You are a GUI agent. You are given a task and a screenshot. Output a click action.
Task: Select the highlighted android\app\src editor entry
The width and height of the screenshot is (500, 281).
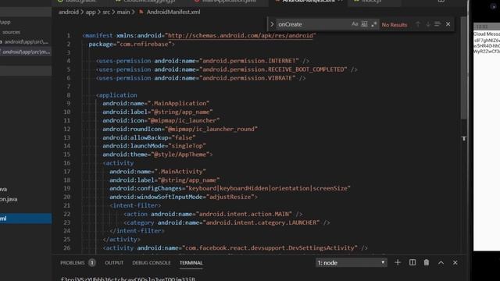click(x=26, y=52)
